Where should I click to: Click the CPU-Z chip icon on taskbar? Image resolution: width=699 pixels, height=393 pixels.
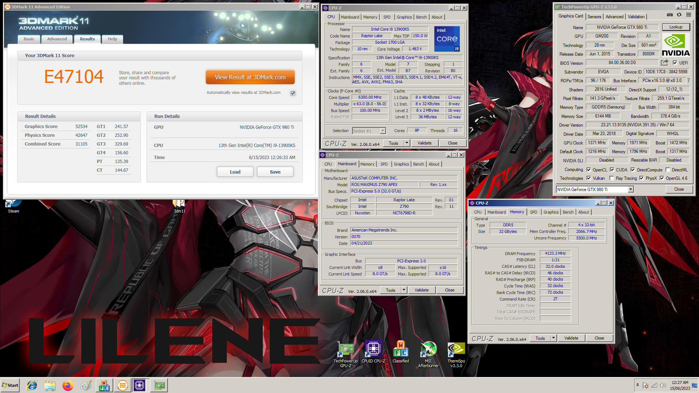tap(139, 385)
